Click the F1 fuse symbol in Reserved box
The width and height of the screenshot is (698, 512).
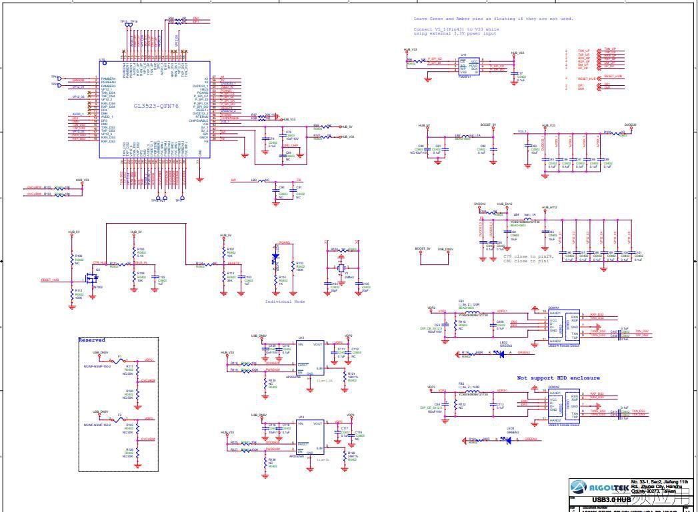[119, 361]
